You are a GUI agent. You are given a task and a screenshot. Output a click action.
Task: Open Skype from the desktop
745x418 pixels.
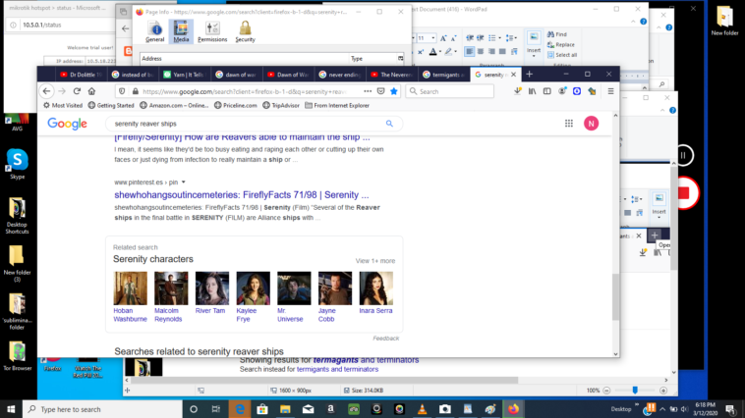pos(17,163)
